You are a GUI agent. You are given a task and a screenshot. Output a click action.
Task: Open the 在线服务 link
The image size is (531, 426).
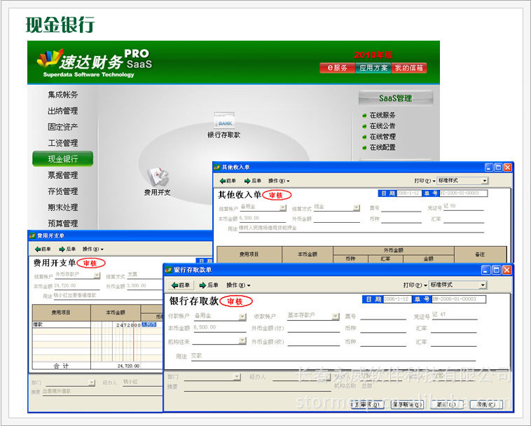click(x=382, y=115)
